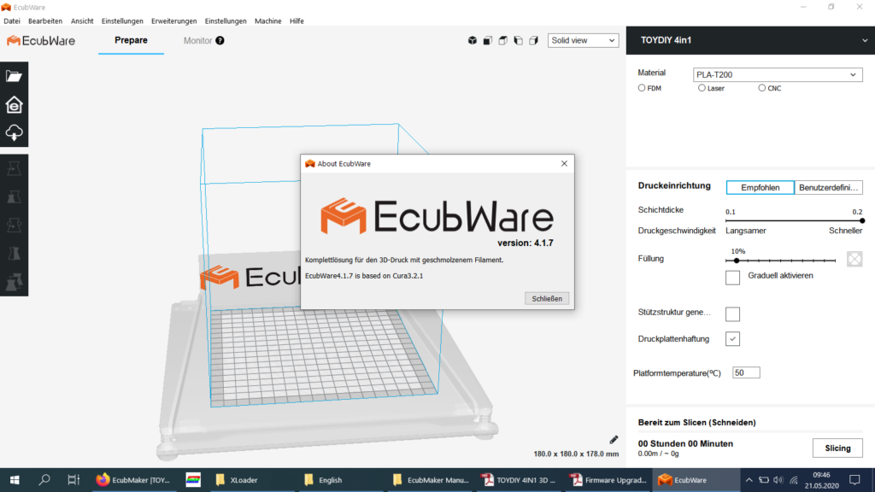Select the right side view cube icon
Viewport: 875px width, 492px height.
click(532, 40)
